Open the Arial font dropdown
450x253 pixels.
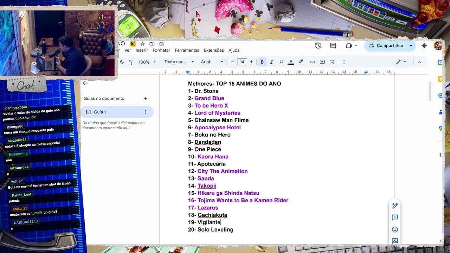pyautogui.click(x=212, y=62)
